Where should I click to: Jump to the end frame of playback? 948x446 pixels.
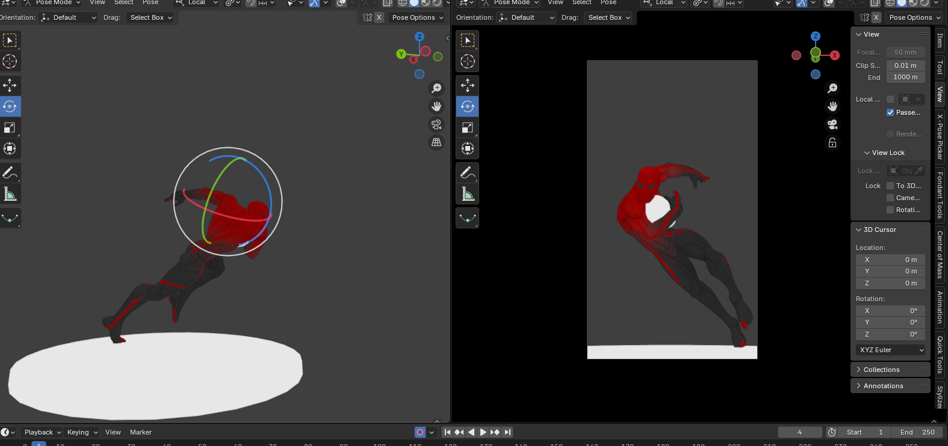point(507,432)
